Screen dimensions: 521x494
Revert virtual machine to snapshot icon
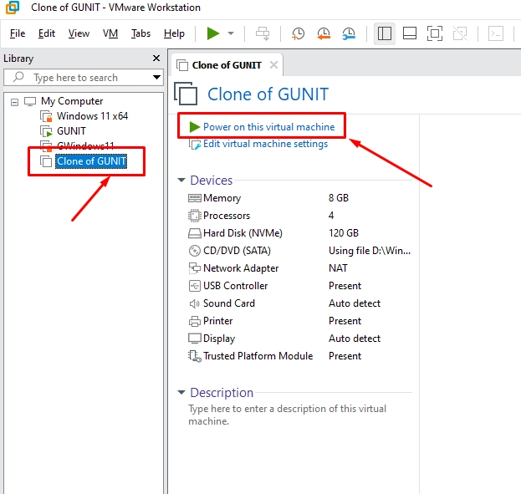tap(324, 33)
